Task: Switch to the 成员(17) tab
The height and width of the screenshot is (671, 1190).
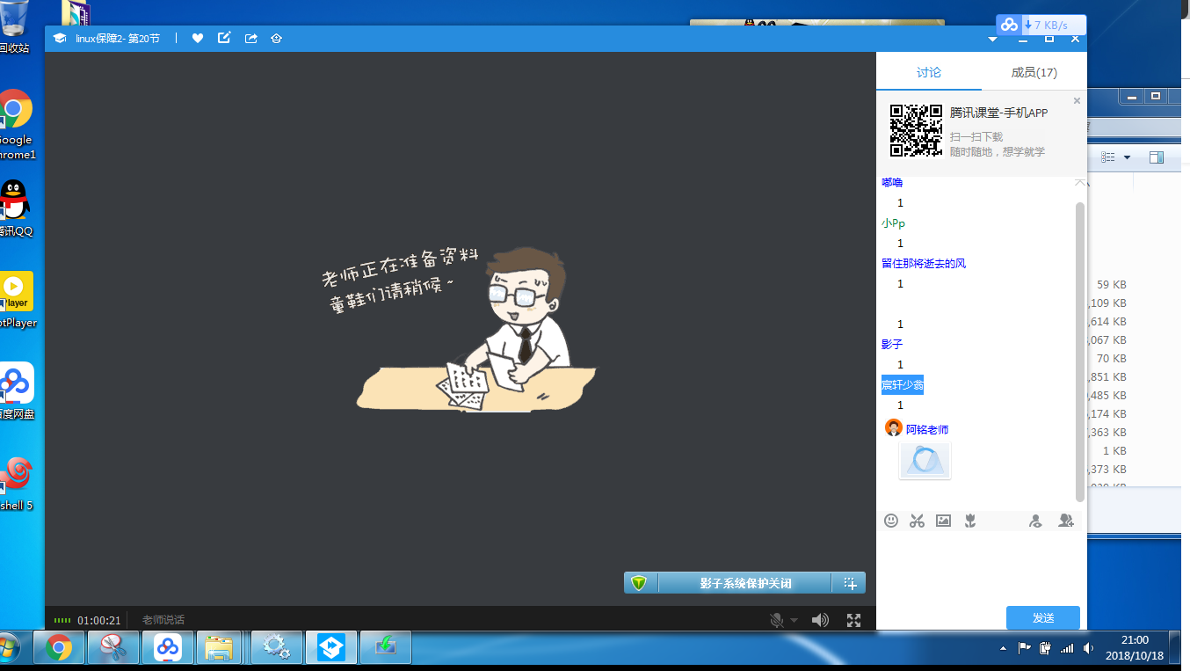Action: (1034, 72)
